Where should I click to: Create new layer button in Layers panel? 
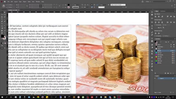[x=171, y=92]
